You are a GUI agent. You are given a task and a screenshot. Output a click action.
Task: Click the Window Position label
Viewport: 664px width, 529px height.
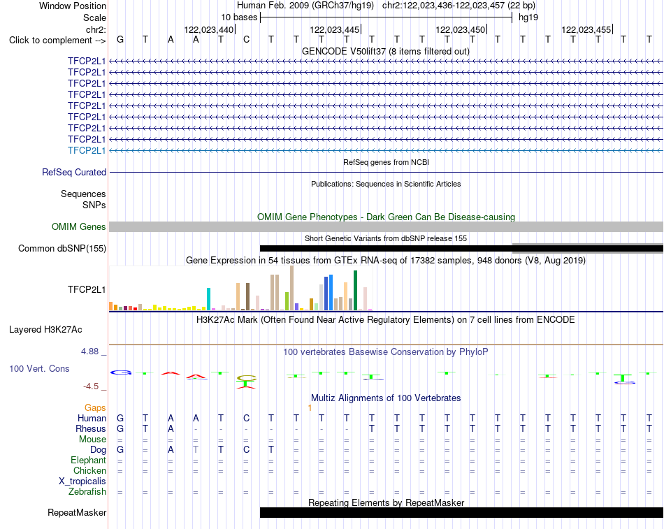point(73,6)
